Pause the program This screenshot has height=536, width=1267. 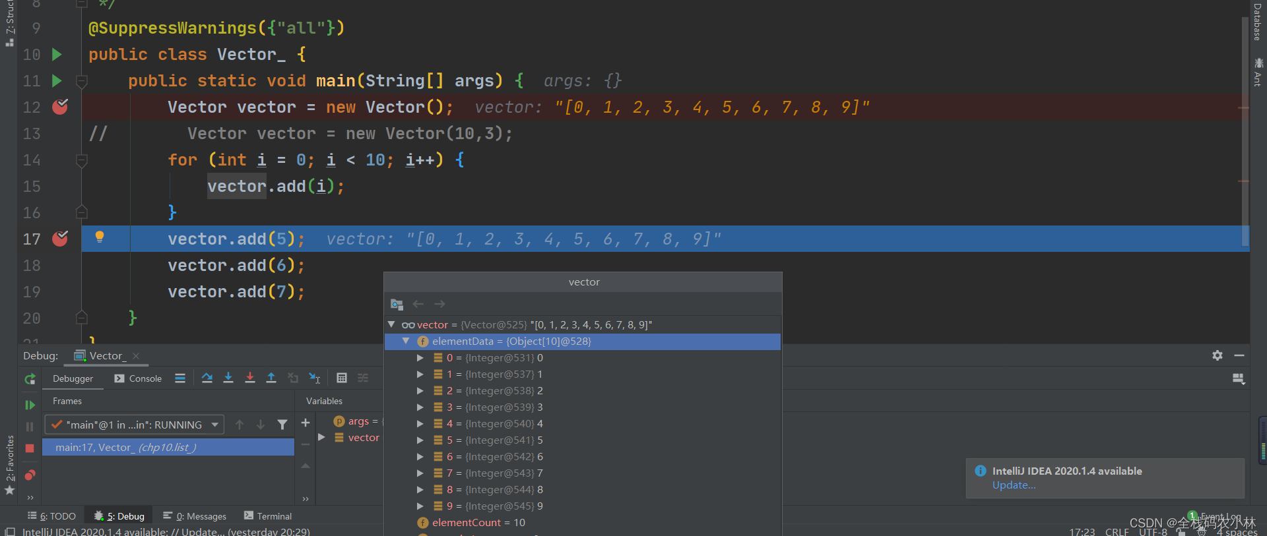click(x=30, y=427)
